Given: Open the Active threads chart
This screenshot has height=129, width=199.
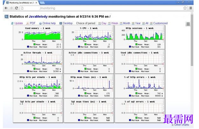Looking at the screenshot, I should pos(38,61).
